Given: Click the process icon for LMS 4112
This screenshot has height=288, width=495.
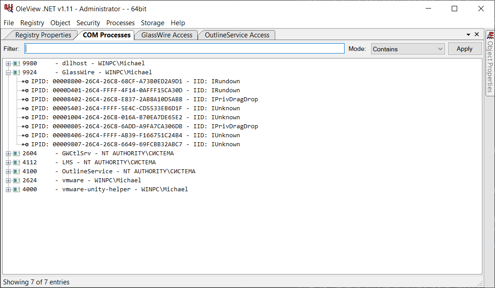Looking at the screenshot, I should point(16,162).
